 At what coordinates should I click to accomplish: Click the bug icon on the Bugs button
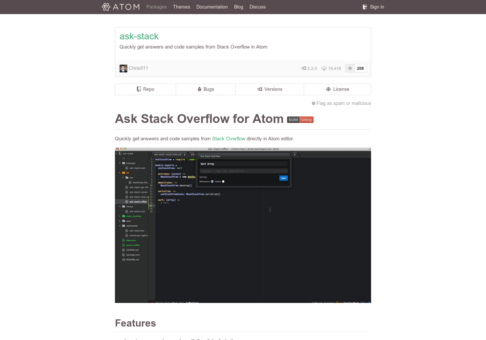pyautogui.click(x=200, y=89)
